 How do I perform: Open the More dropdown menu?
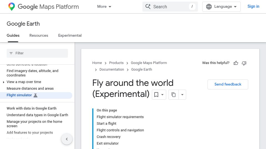104,7
